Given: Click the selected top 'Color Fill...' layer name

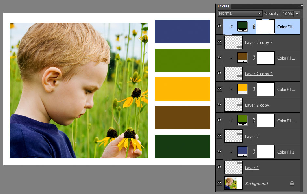Looking at the screenshot, I should (286, 27).
